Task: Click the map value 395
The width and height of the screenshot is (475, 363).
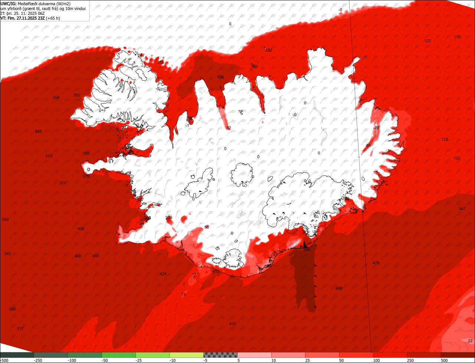Action: [x=86, y=153]
